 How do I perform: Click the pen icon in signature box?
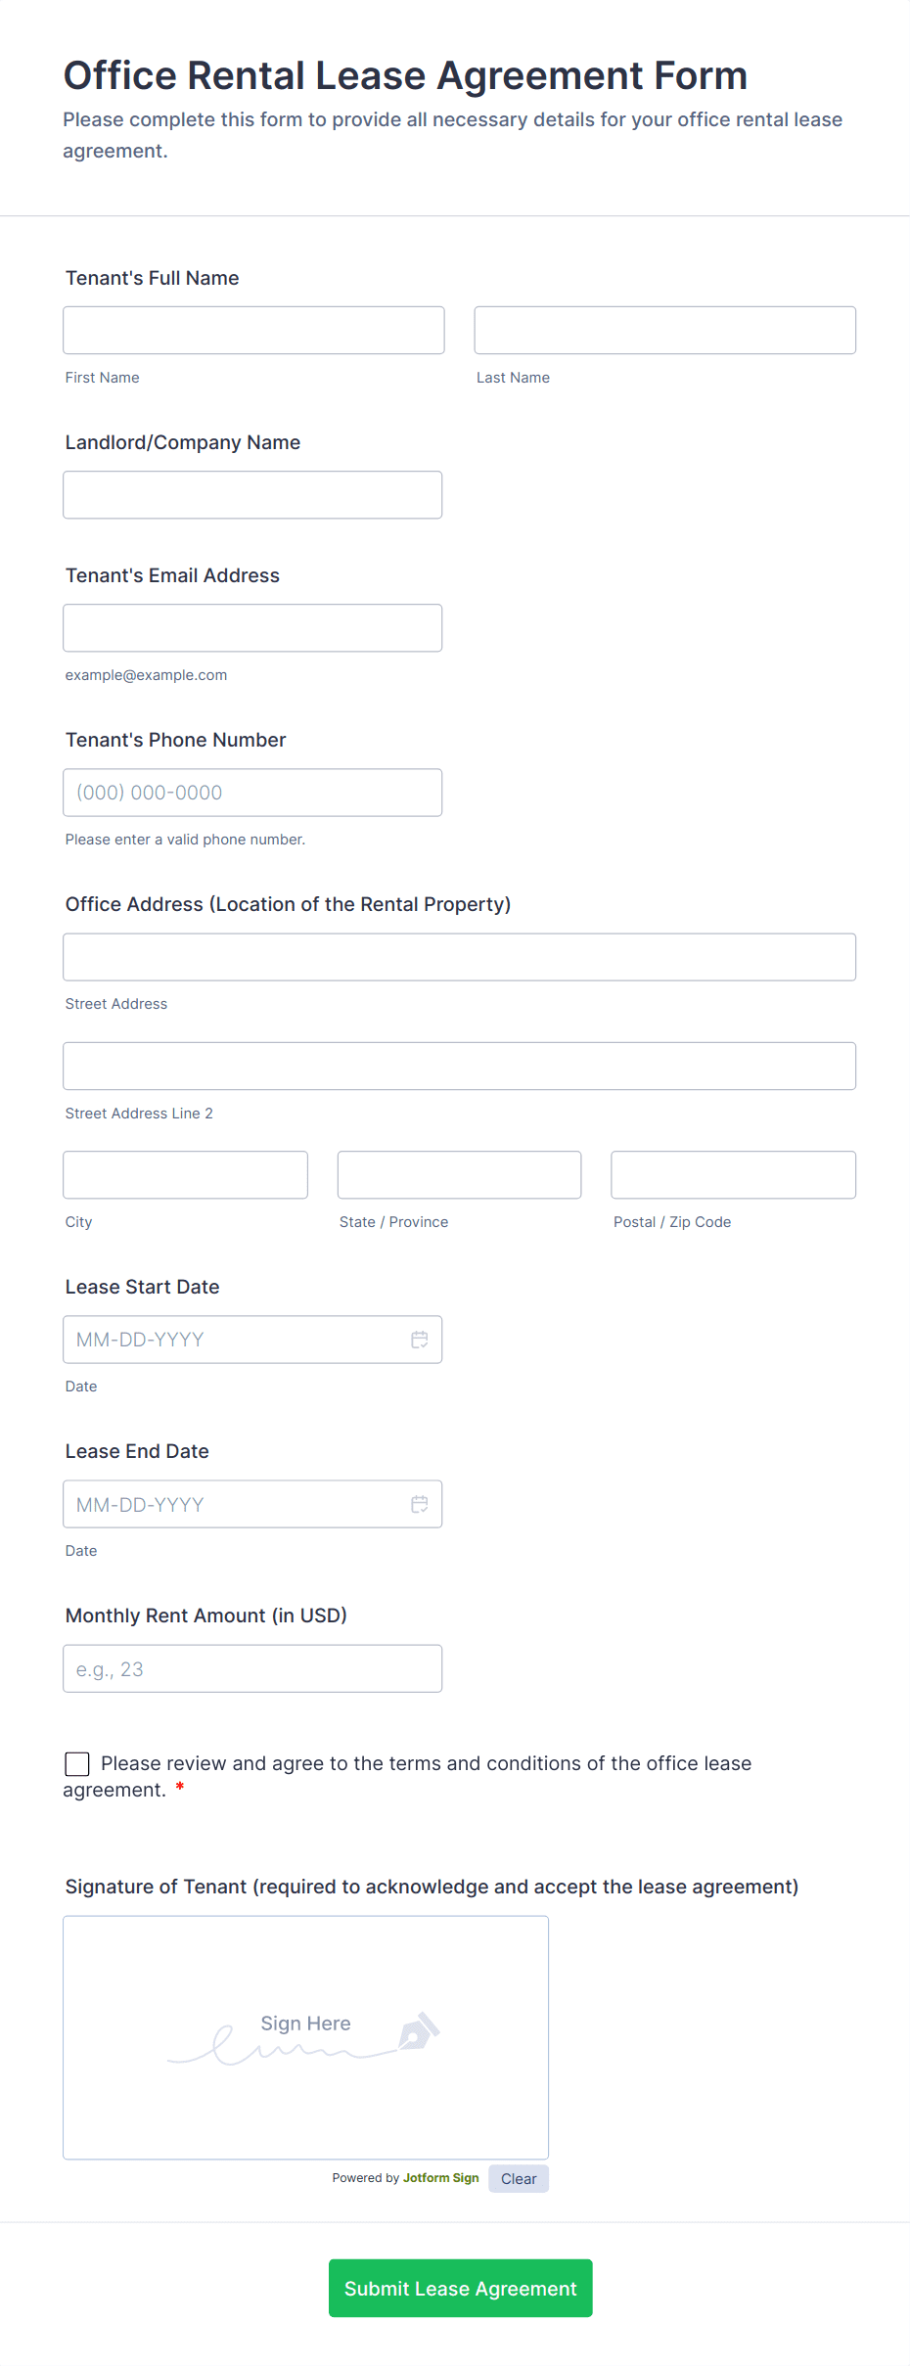click(x=419, y=2031)
